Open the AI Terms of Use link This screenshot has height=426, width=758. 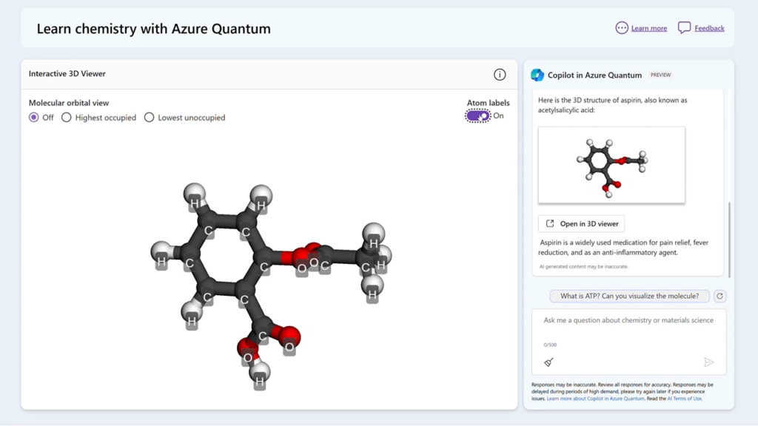pyautogui.click(x=685, y=399)
